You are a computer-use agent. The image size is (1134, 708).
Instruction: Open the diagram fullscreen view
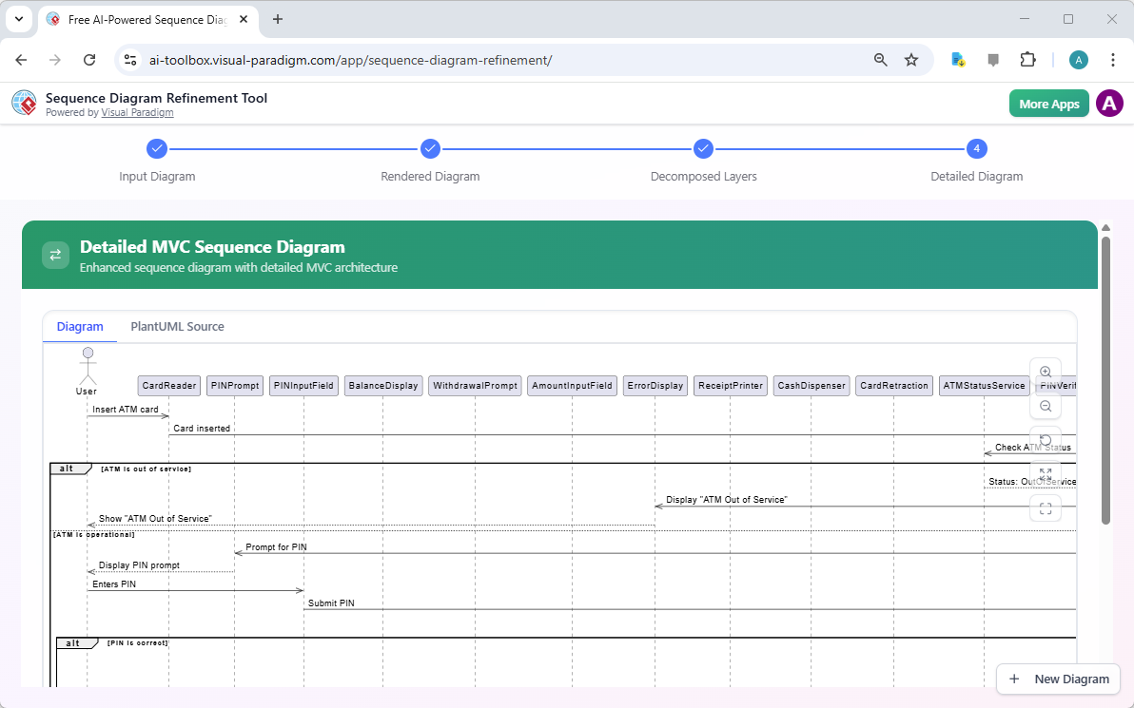pyautogui.click(x=1046, y=507)
